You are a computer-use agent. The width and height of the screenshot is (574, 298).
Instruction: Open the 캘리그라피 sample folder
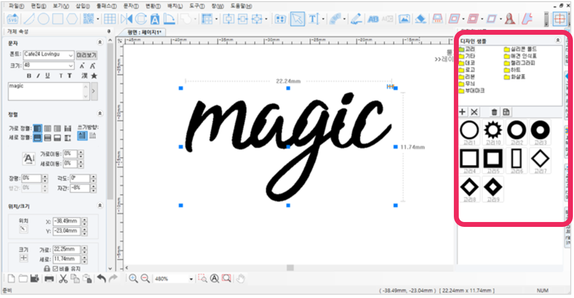(520, 63)
